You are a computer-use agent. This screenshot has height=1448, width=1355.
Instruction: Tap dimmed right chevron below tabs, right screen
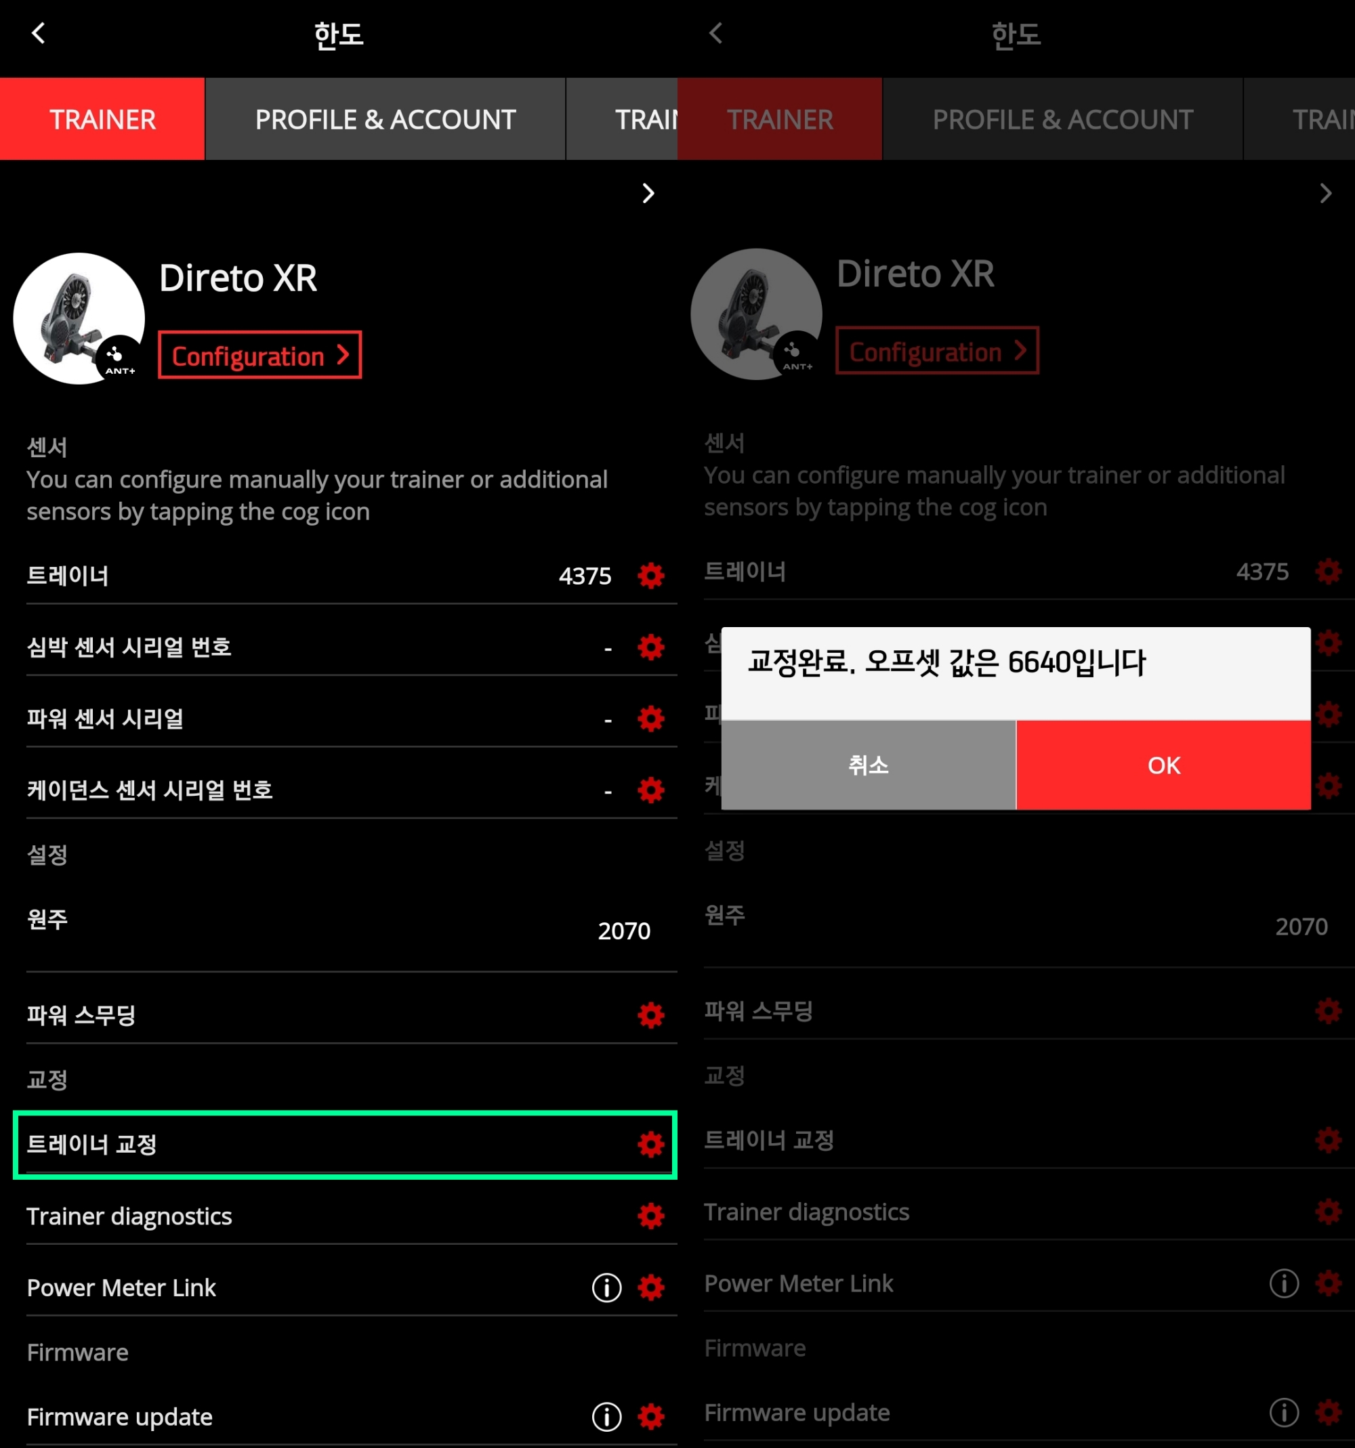(1326, 193)
